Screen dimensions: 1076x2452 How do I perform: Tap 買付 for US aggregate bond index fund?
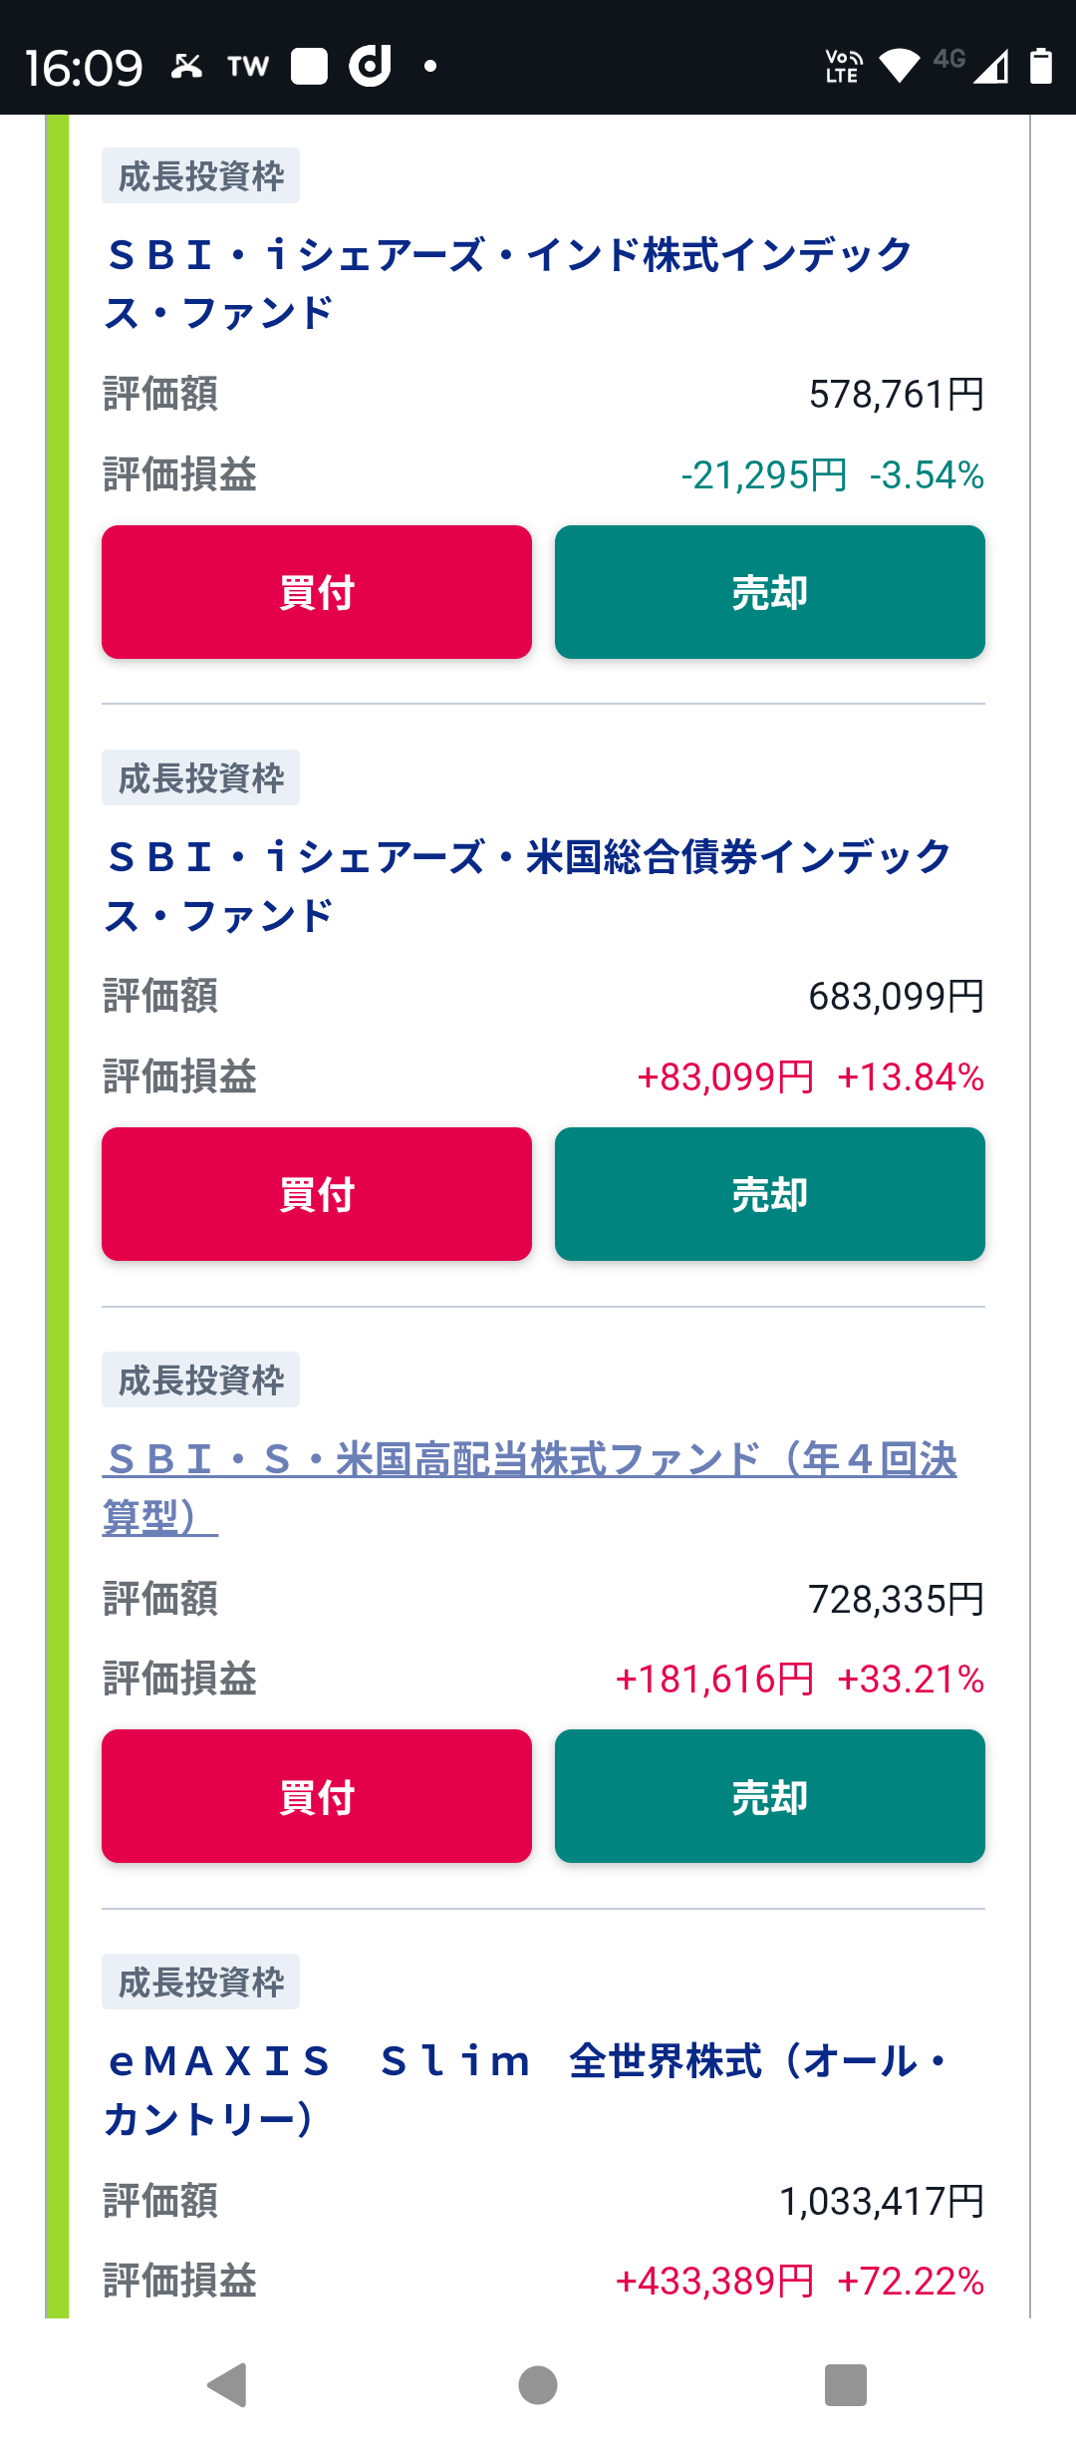317,1194
